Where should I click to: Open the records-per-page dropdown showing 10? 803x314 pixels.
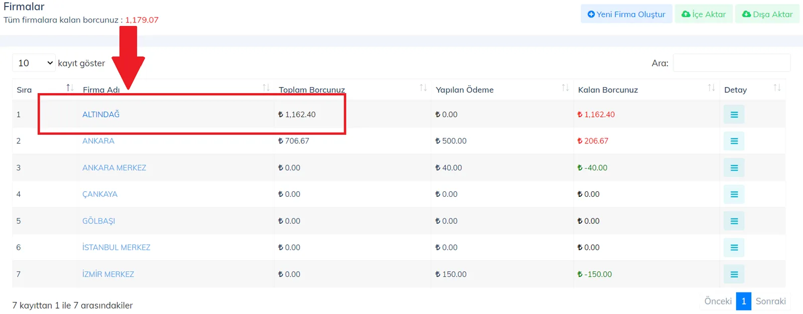pos(34,63)
